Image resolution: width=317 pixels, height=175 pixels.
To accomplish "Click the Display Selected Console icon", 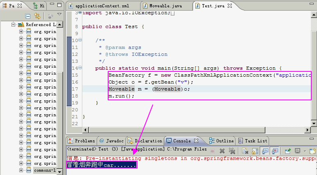I will [298, 151].
